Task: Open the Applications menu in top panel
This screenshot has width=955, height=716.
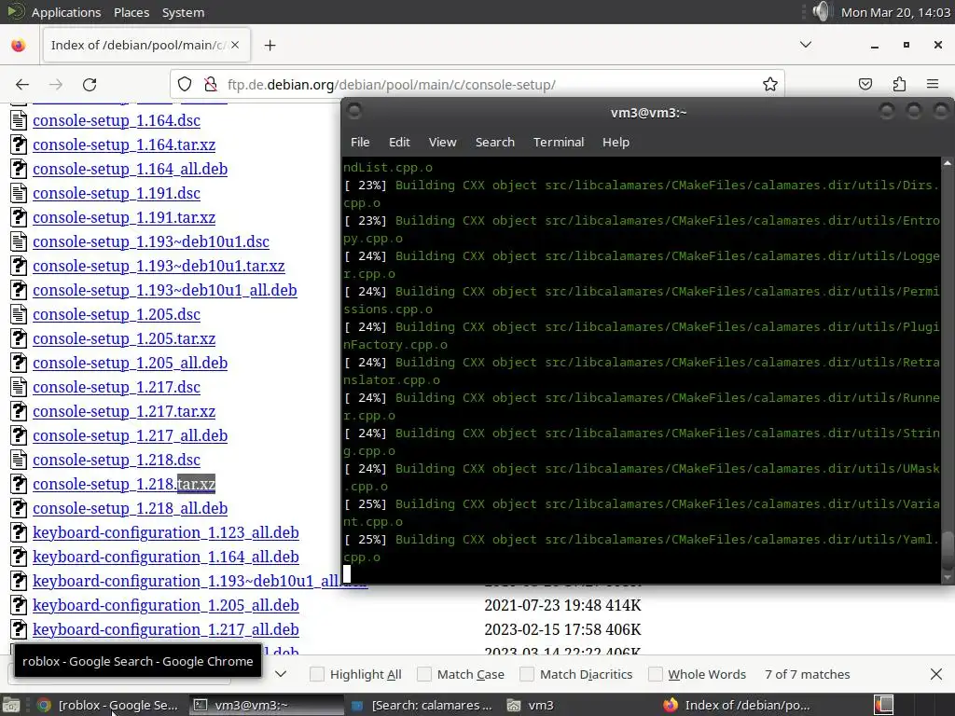Action: point(66,12)
